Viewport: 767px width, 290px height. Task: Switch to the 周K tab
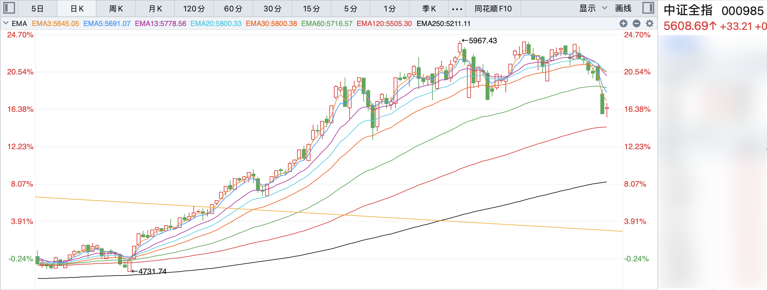click(116, 9)
